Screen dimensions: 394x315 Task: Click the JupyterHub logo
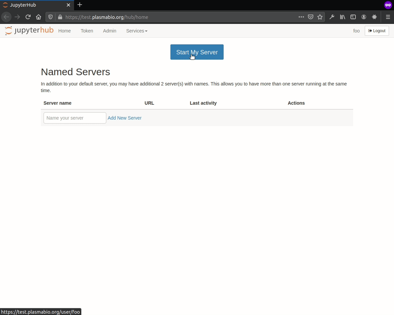[x=29, y=30]
